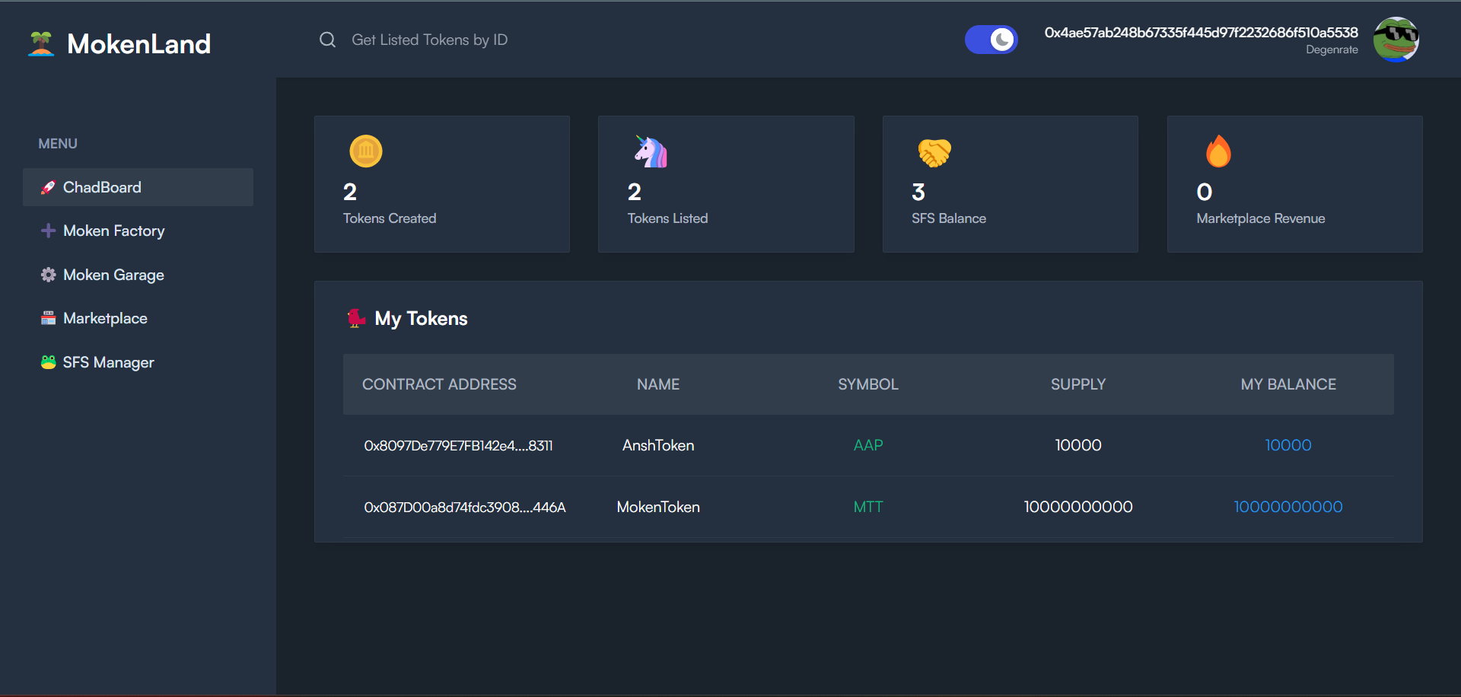The height and width of the screenshot is (697, 1461).
Task: Open SFS Manager page
Action: coord(138,362)
